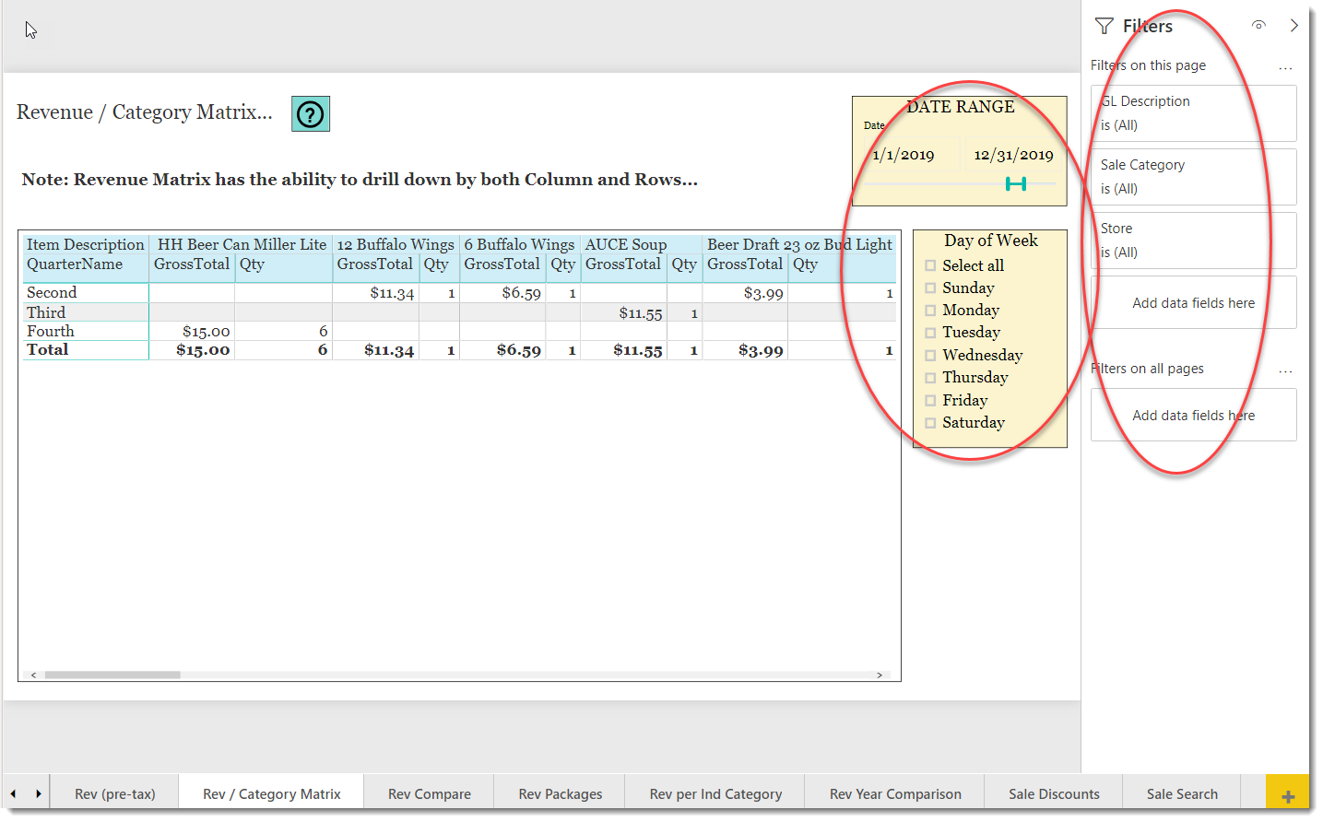Select the 6 Buffalo Wings column header

point(519,245)
